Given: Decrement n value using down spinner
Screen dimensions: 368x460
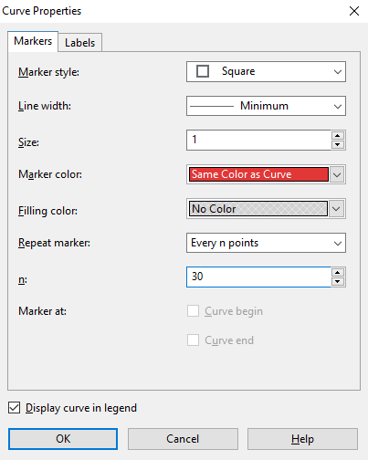Looking at the screenshot, I should (x=338, y=282).
